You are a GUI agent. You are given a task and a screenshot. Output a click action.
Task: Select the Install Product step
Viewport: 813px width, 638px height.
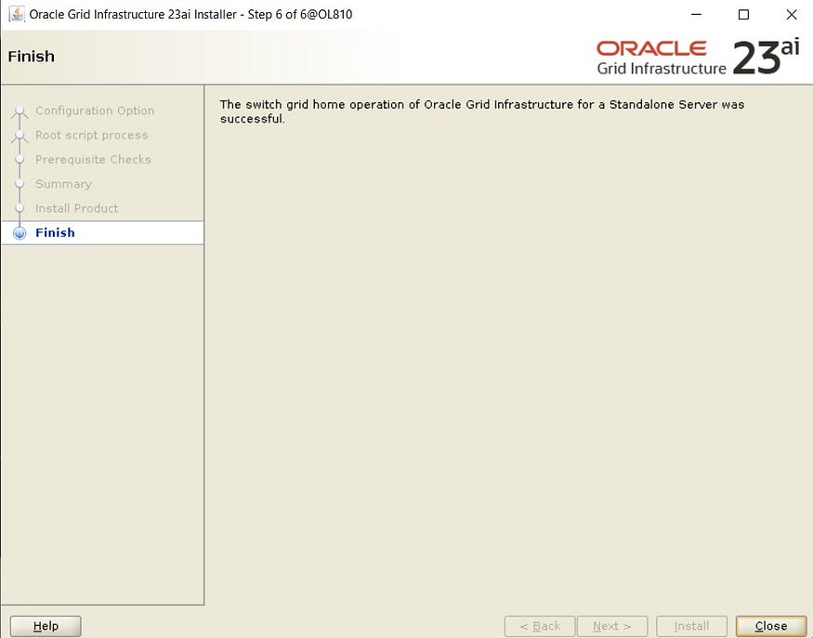click(x=77, y=208)
